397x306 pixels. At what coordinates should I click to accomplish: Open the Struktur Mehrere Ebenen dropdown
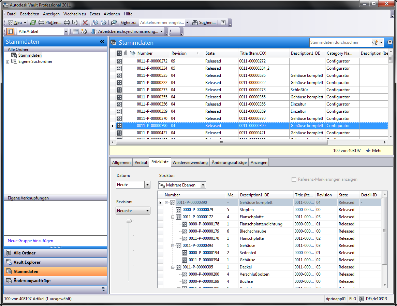coord(203,185)
